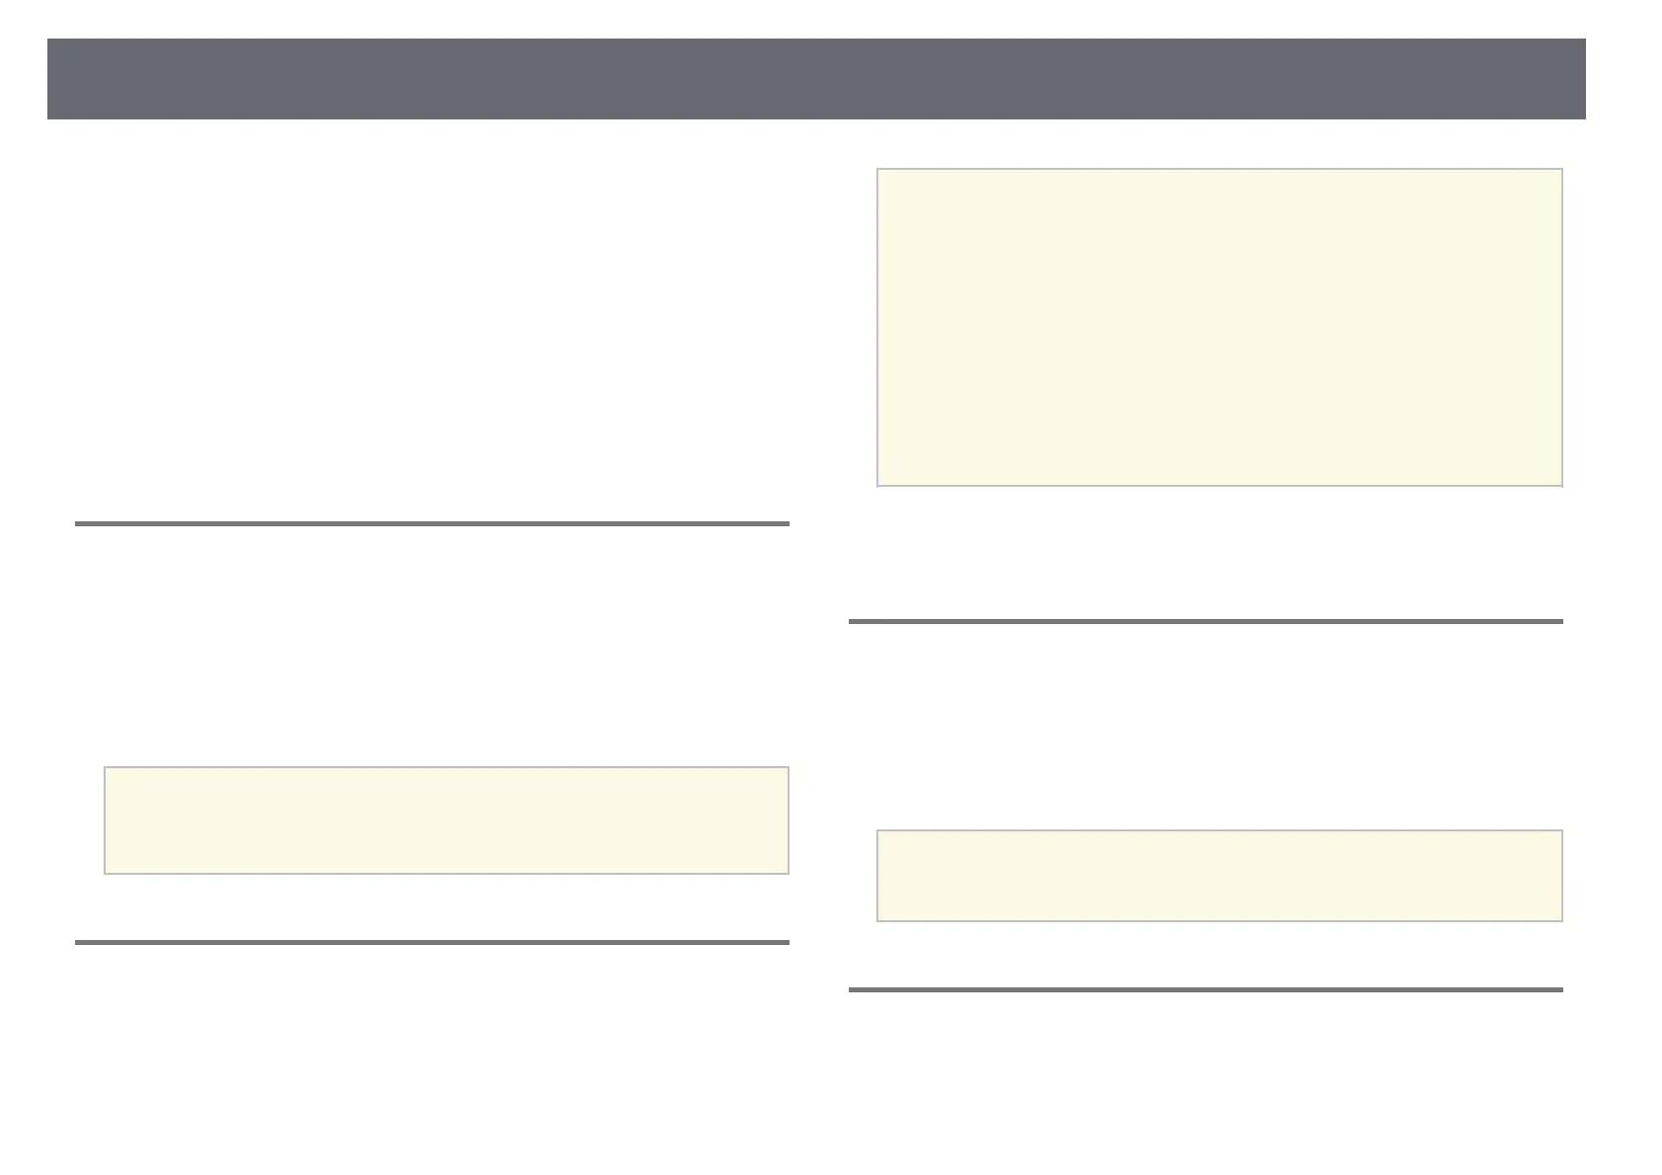Click blank area above first left divider

[x=432, y=326]
